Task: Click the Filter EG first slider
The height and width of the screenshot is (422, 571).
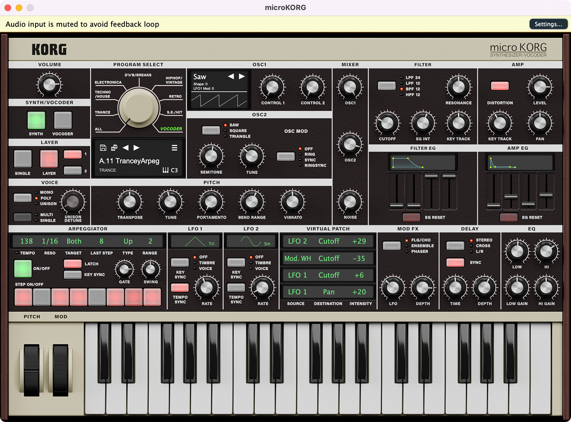Action: tap(397, 205)
